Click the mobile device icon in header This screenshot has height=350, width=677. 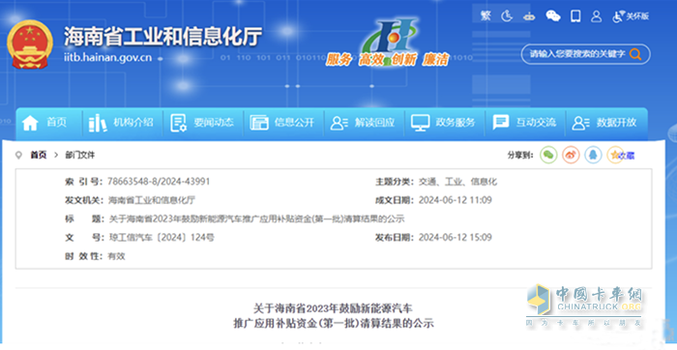pyautogui.click(x=575, y=16)
